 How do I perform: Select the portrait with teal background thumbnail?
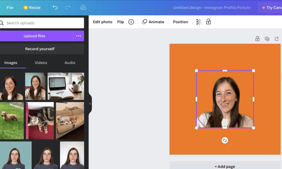click(x=16, y=155)
